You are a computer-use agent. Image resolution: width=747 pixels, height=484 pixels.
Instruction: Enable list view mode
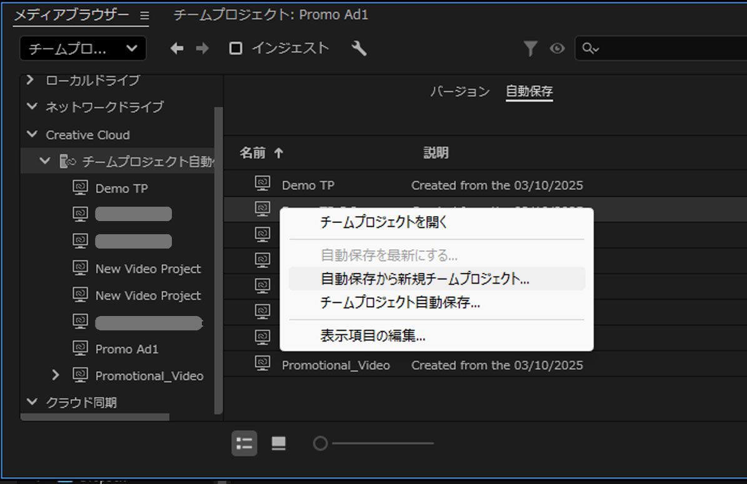pyautogui.click(x=244, y=443)
